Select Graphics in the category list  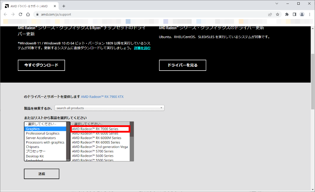click(x=45, y=129)
